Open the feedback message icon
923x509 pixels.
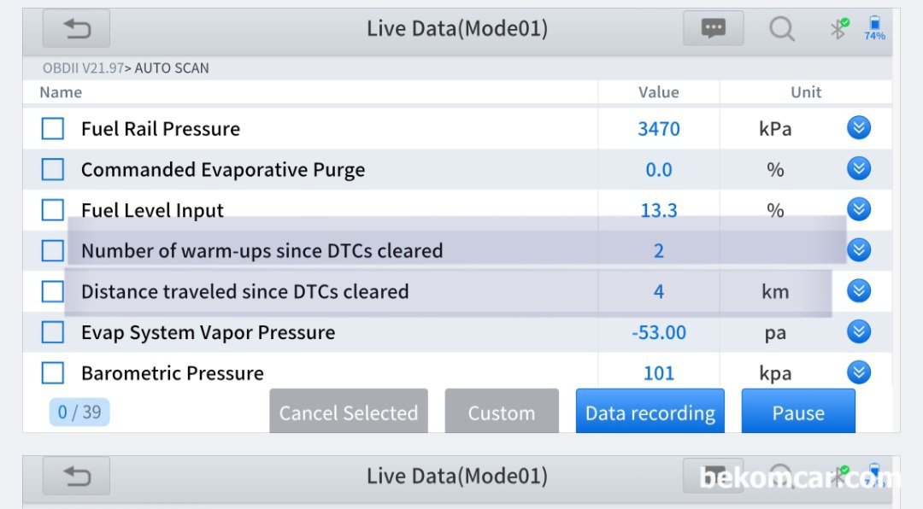(x=713, y=28)
